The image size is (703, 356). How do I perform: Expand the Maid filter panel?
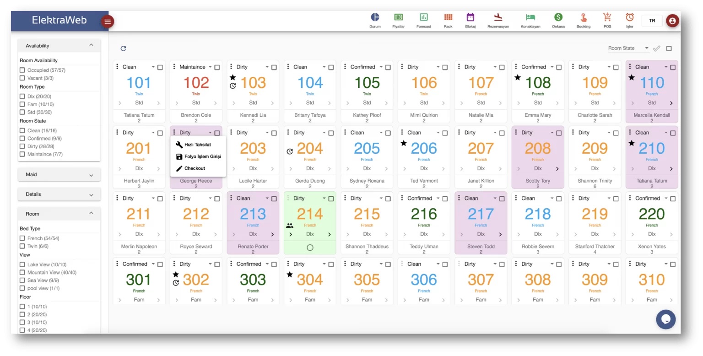click(x=59, y=175)
